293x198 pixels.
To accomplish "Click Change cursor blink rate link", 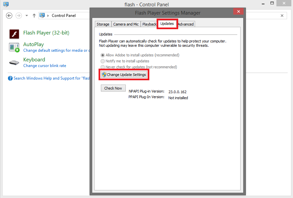I will (x=45, y=66).
